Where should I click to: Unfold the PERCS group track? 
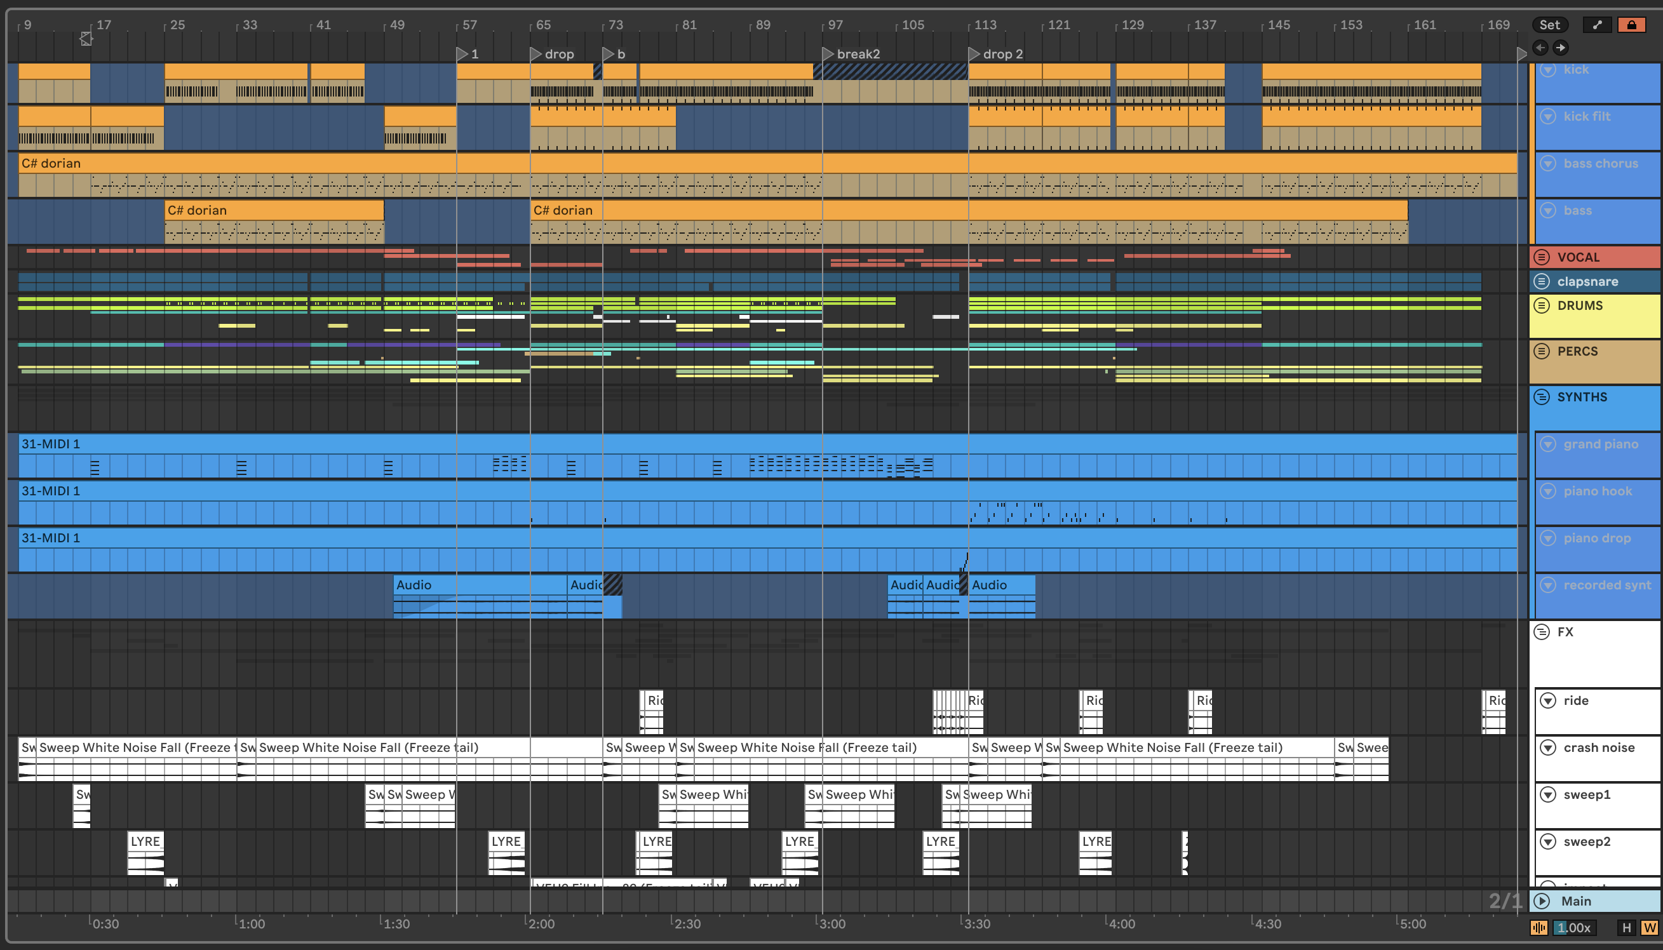[1542, 351]
